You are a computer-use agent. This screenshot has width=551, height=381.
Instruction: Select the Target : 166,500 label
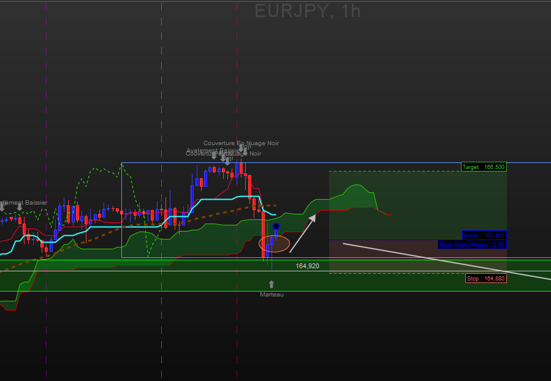484,167
